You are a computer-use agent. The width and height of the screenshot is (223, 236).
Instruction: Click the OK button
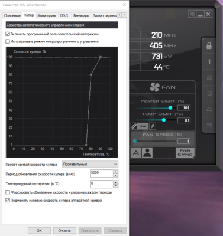[x=39, y=231]
